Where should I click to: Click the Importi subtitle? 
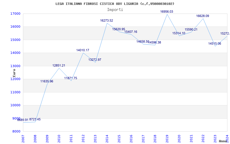coord(115,10)
